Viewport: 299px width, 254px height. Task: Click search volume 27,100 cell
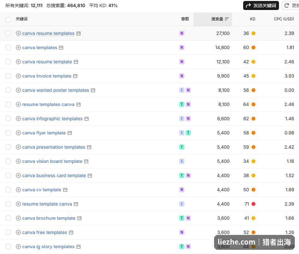point(223,33)
